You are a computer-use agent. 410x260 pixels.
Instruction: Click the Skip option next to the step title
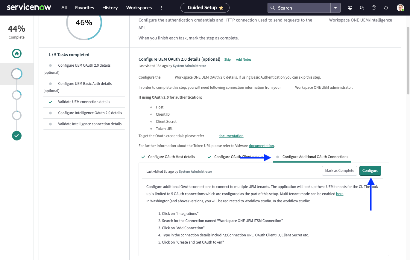(227, 59)
